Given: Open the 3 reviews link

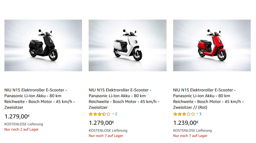Looking at the screenshot, I should 200,114.
